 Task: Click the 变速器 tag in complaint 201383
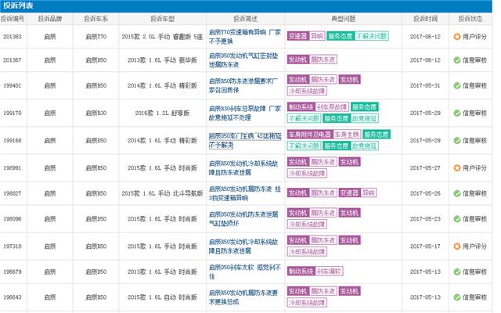[297, 36]
